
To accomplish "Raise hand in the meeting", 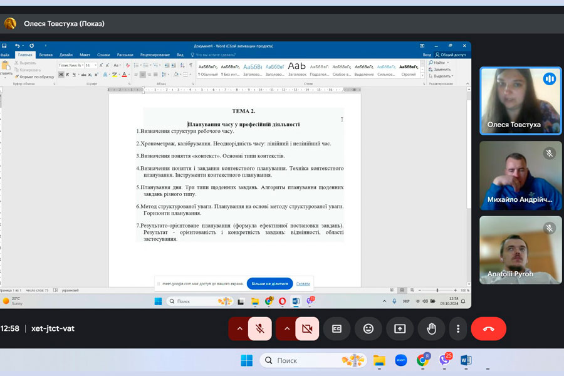I will pos(431,328).
